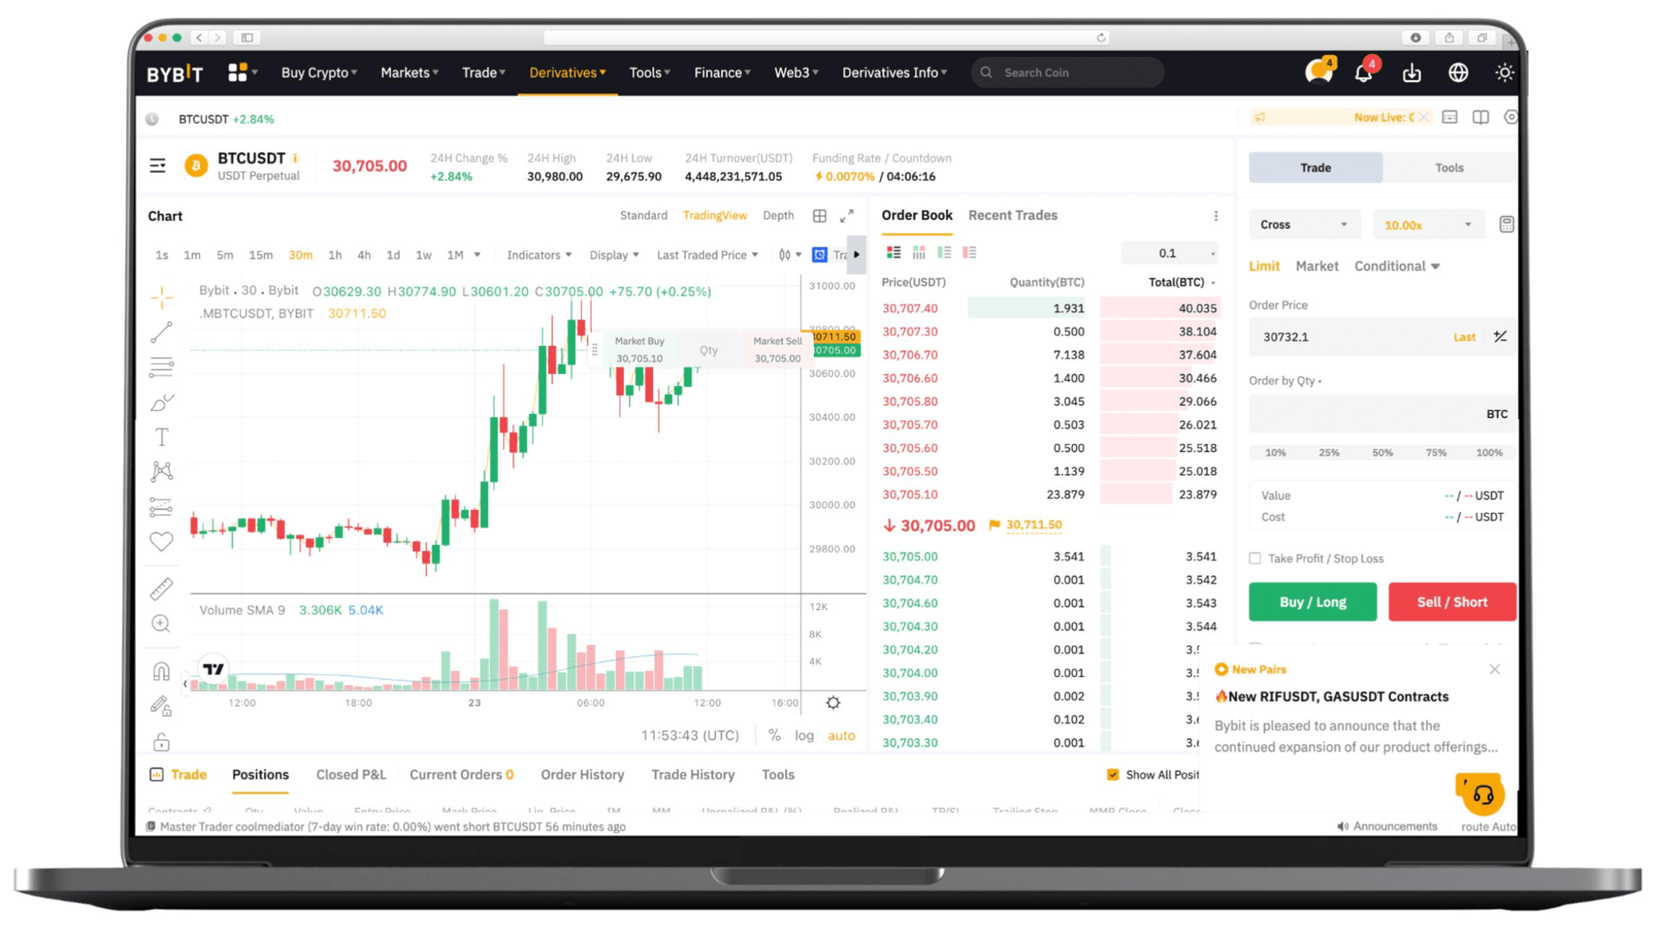Open the Closed P&L tab
This screenshot has height=938, width=1667.
point(350,774)
